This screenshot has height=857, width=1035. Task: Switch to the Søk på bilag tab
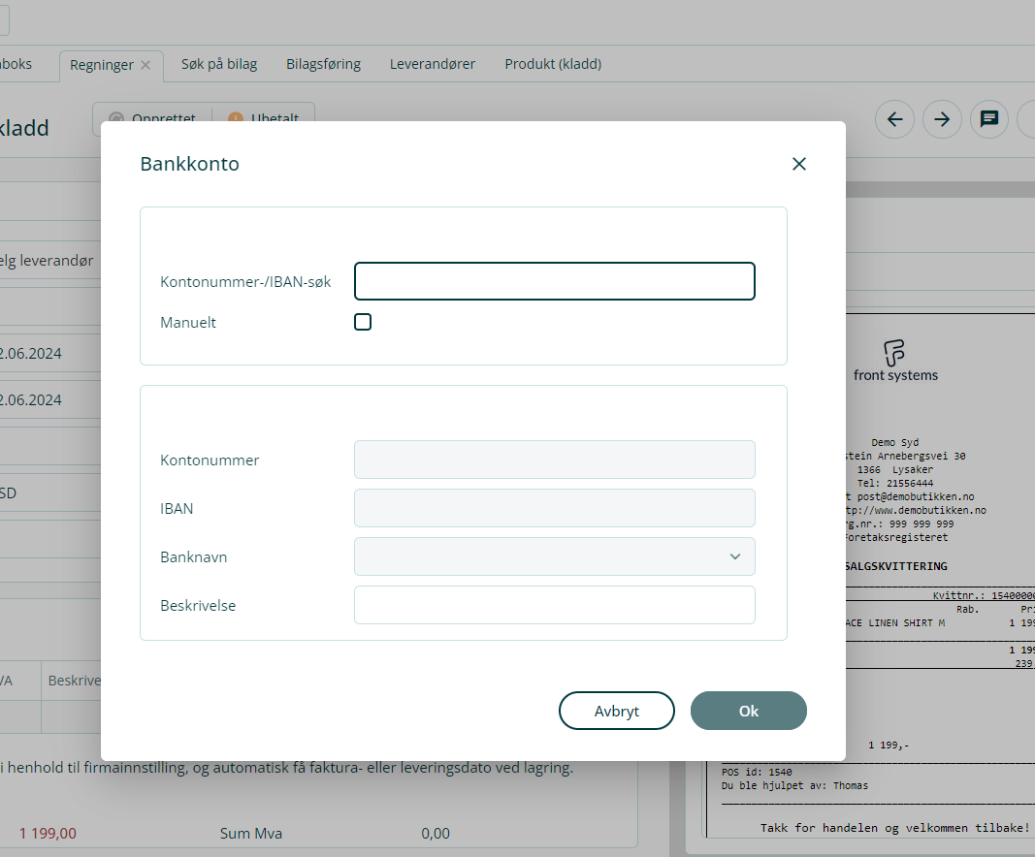point(219,64)
